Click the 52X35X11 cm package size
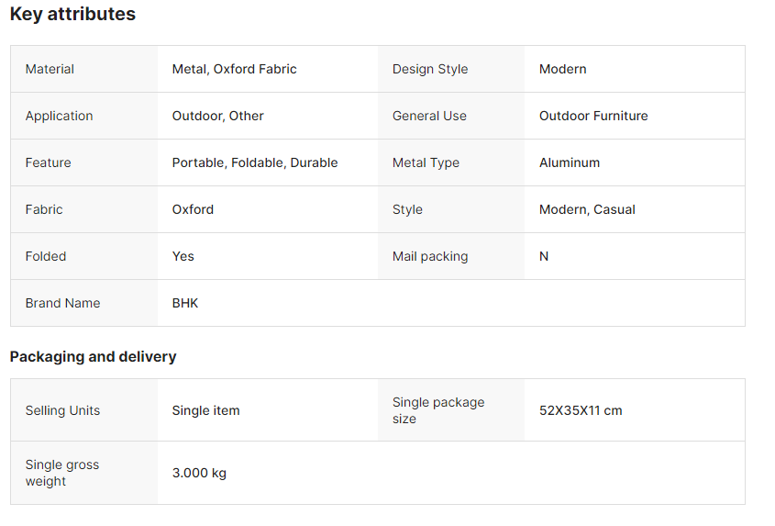This screenshot has width=775, height=526. [x=580, y=410]
